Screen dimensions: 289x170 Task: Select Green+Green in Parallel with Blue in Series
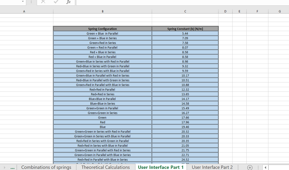click(x=102, y=155)
